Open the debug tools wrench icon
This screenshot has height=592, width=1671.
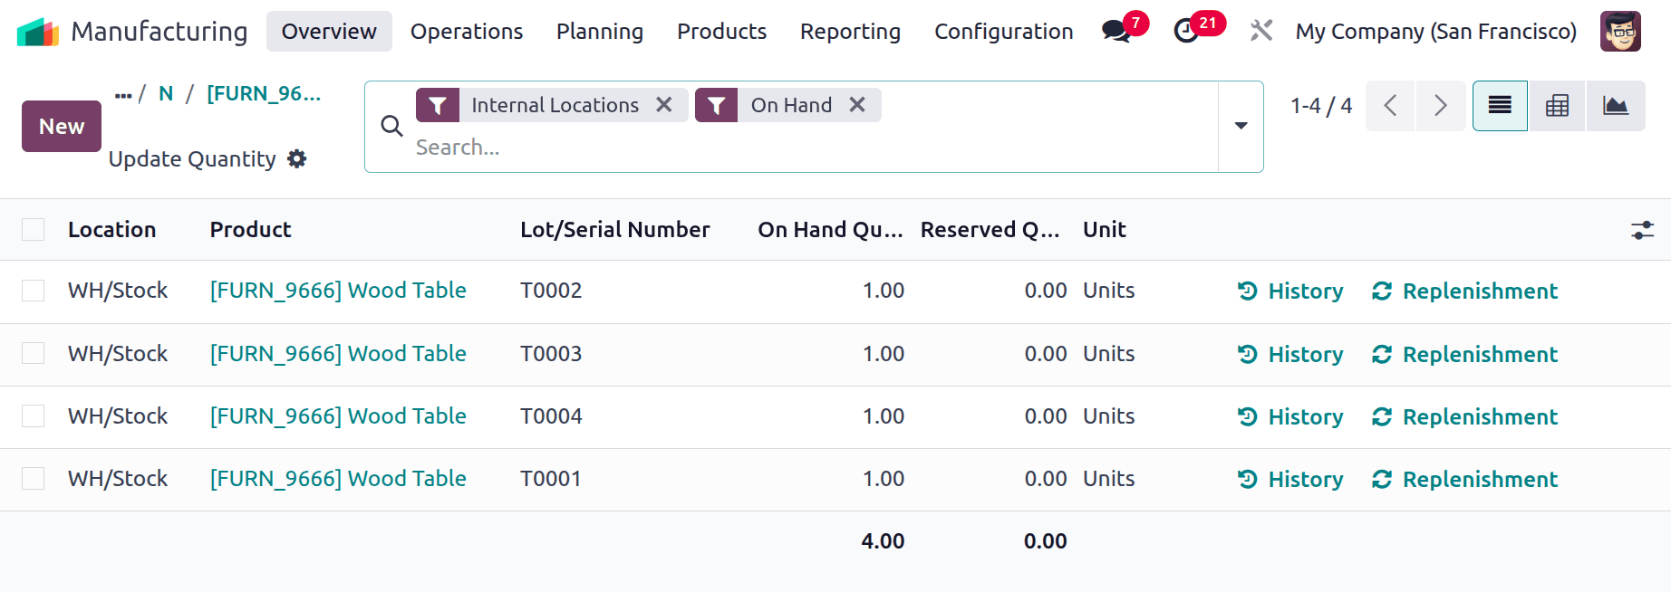coord(1261,31)
